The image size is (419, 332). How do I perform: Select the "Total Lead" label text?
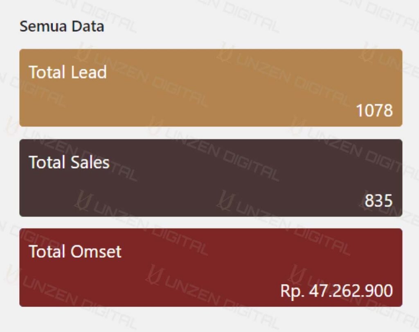pyautogui.click(x=68, y=72)
